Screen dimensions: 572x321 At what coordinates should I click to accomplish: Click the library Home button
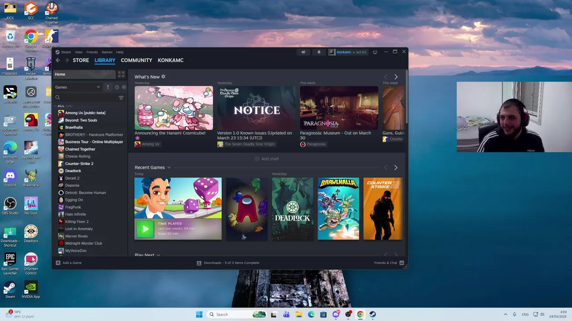pyautogui.click(x=84, y=74)
